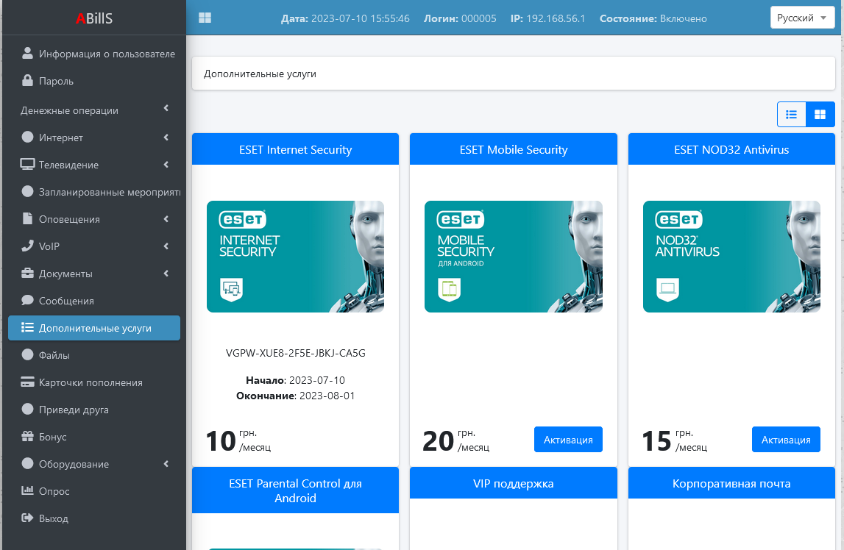
Task: Click ESET NOD32 Antivirus product image
Action: (731, 257)
